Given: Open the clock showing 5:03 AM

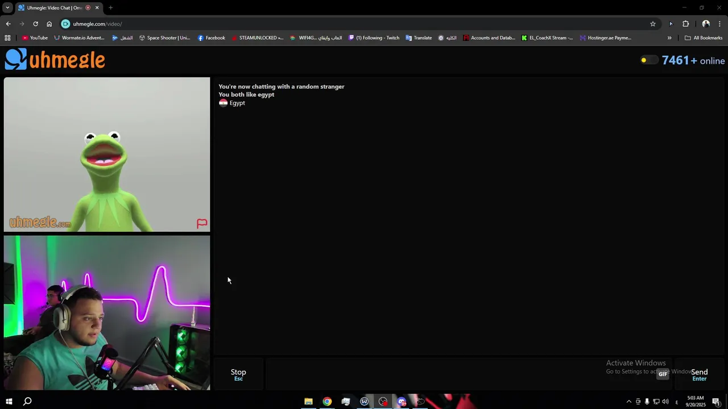Looking at the screenshot, I should pos(696,402).
